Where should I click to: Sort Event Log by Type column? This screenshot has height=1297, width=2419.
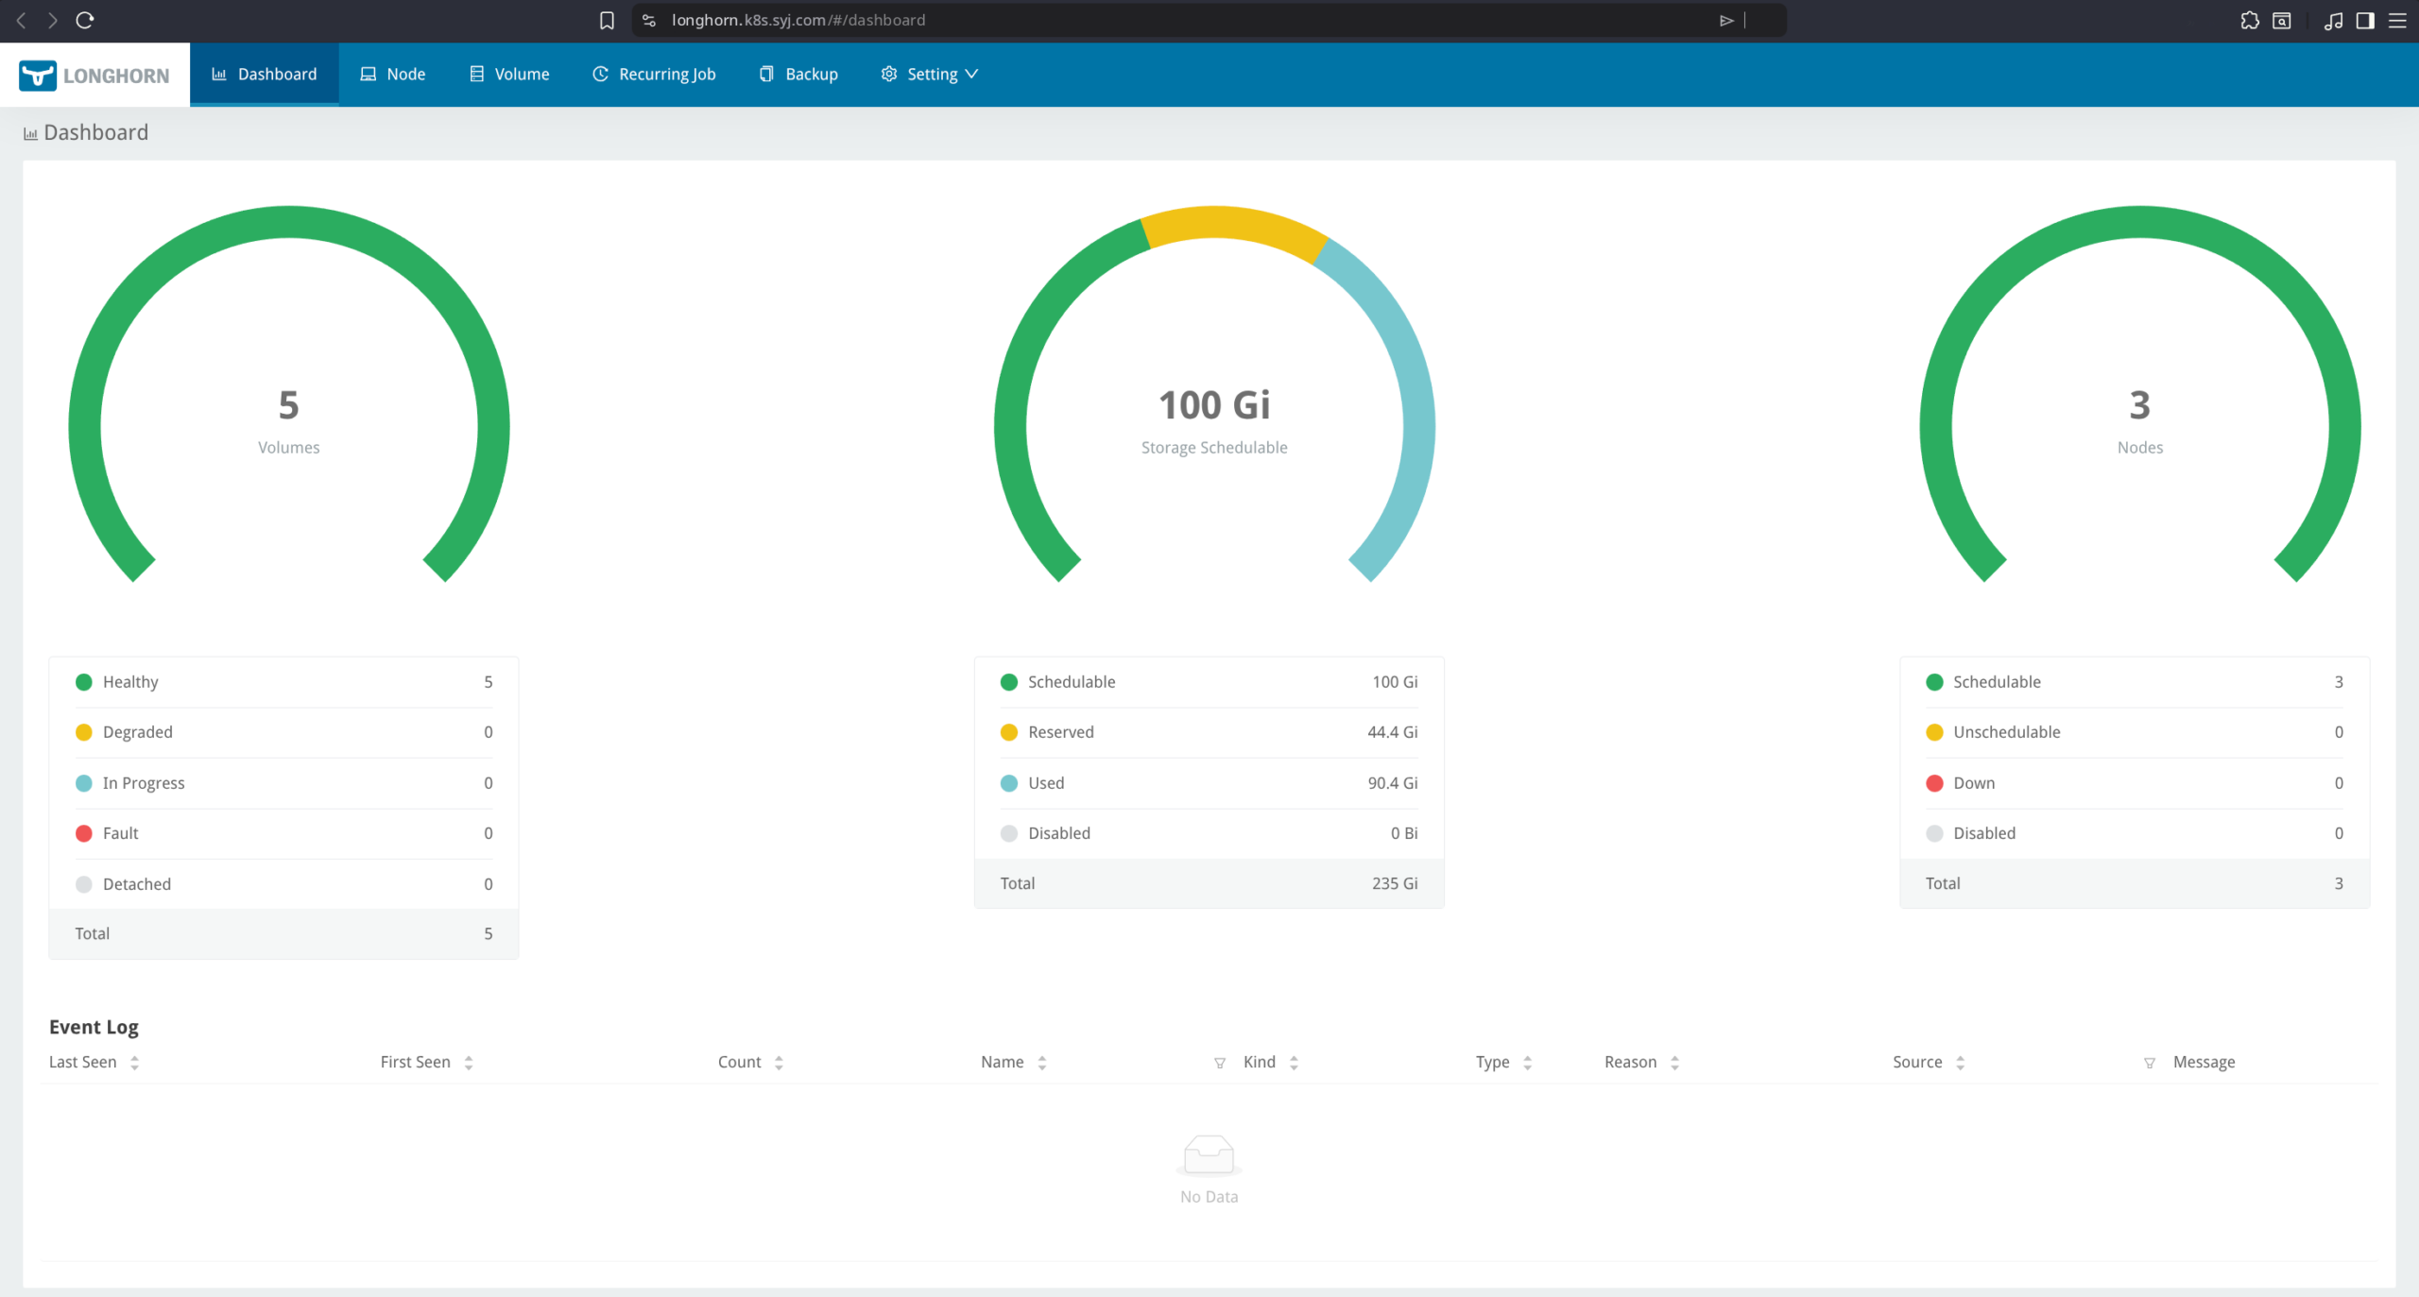[1527, 1063]
